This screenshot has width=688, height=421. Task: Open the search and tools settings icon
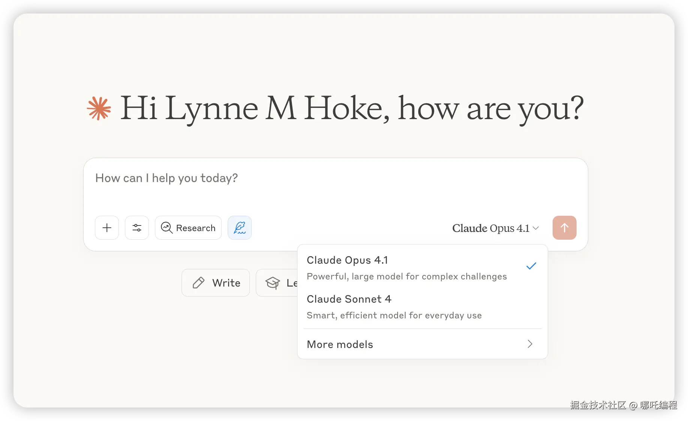coord(137,228)
